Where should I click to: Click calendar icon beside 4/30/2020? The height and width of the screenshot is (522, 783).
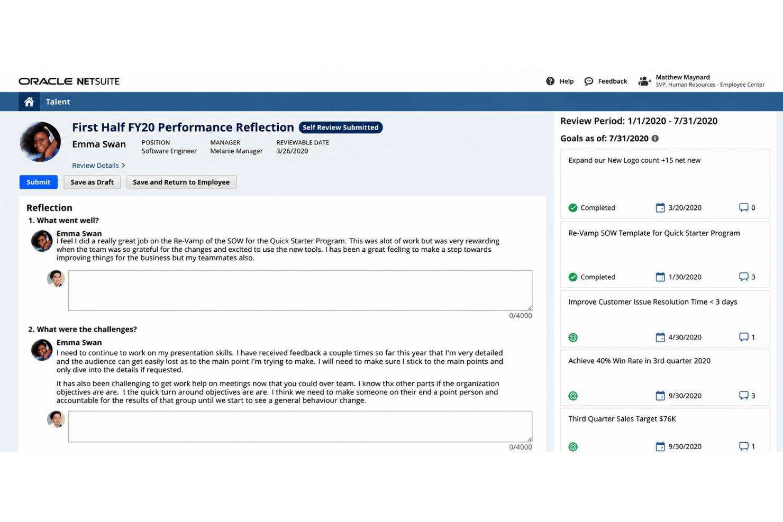[x=660, y=337]
